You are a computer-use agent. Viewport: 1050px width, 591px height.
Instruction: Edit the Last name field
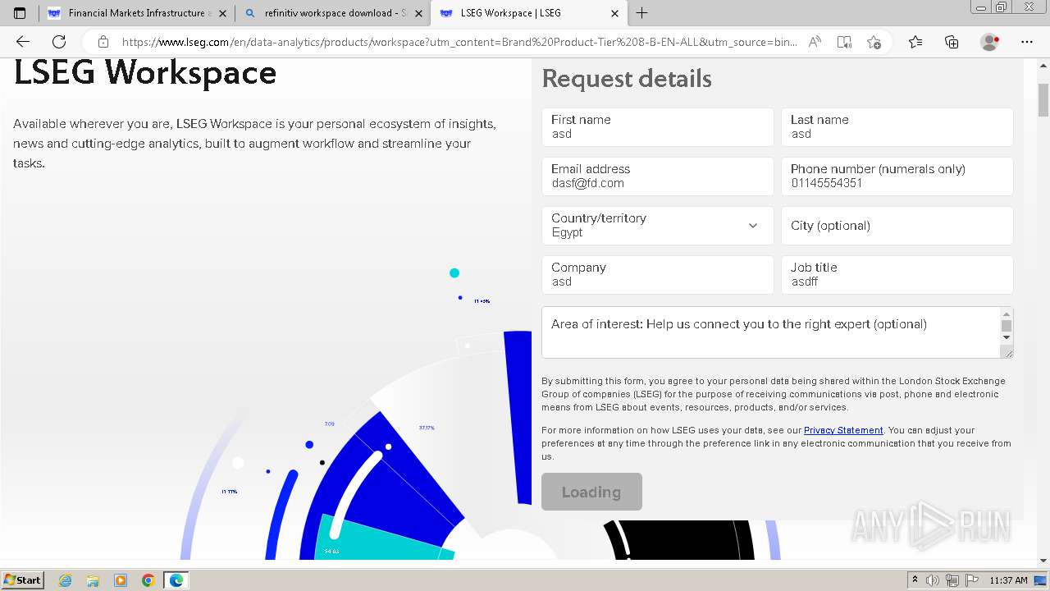897,127
